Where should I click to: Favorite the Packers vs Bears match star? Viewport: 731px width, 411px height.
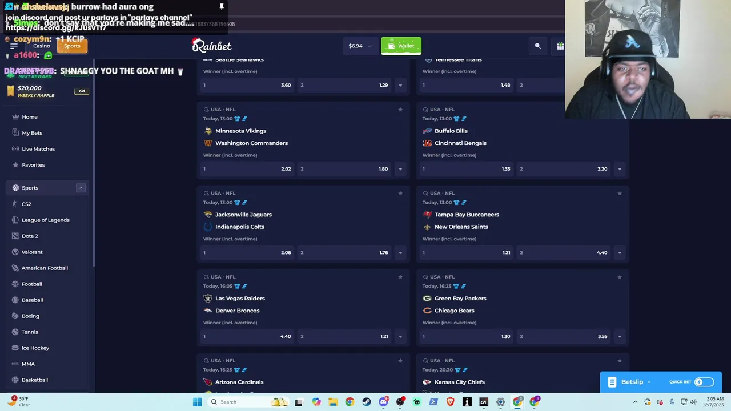point(620,277)
